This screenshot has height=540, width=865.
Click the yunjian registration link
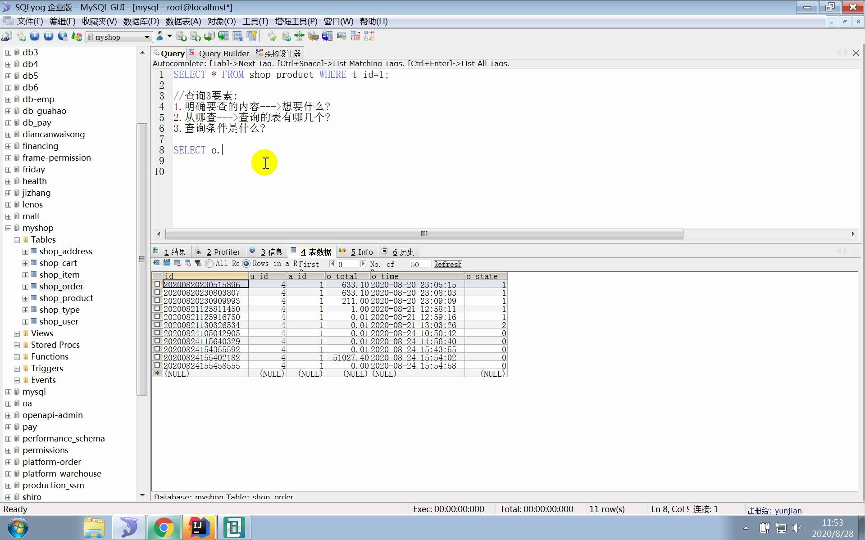(788, 511)
